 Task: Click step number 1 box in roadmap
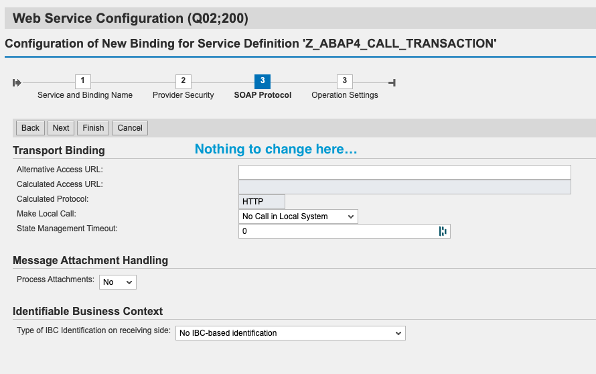coord(82,81)
